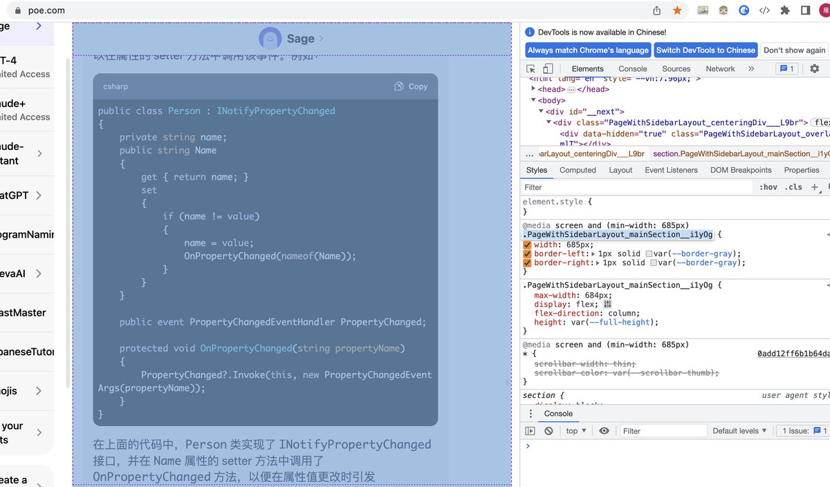Open the blue circular extension icon
This screenshot has height=487, width=830.
(744, 10)
